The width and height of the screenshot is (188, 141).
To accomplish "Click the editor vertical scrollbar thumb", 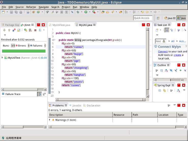I will 147,60.
